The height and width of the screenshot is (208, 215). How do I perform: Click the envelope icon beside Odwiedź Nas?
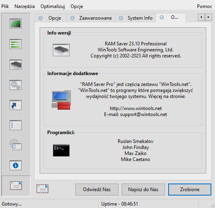42,189
